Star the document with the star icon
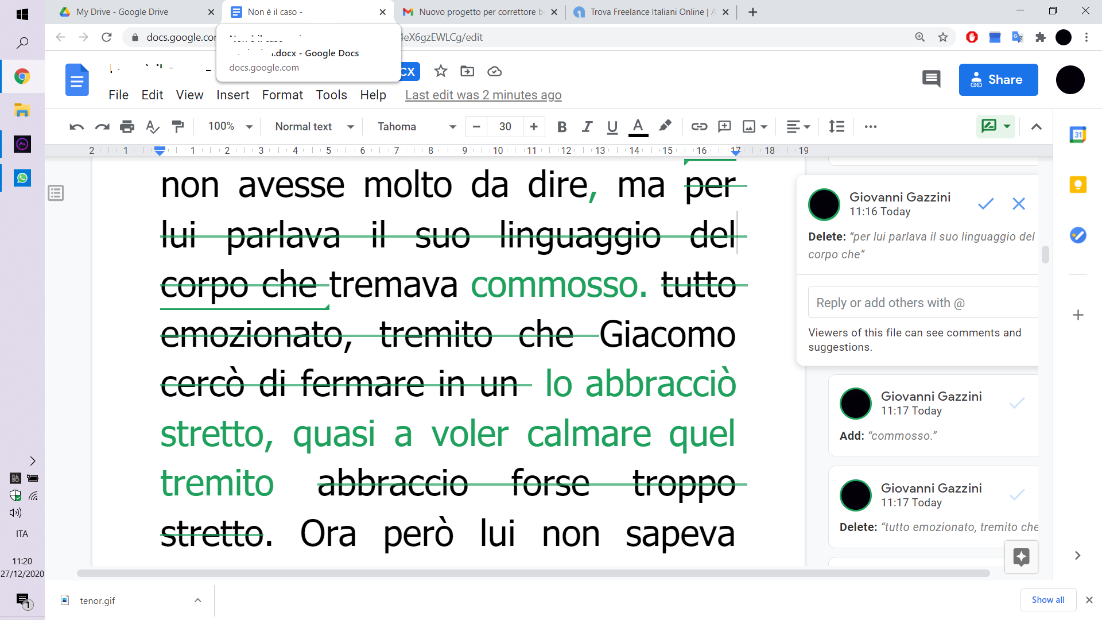 click(440, 71)
